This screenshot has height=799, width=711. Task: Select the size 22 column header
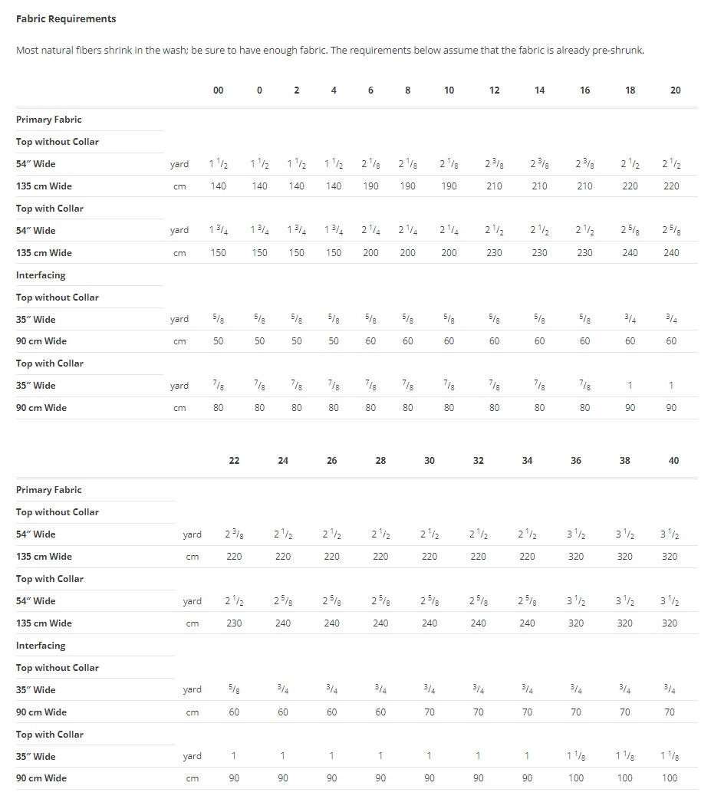click(x=234, y=461)
